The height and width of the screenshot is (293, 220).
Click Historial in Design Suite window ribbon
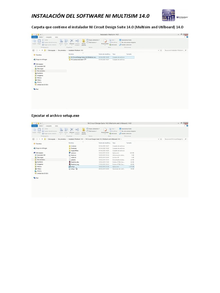point(113,133)
